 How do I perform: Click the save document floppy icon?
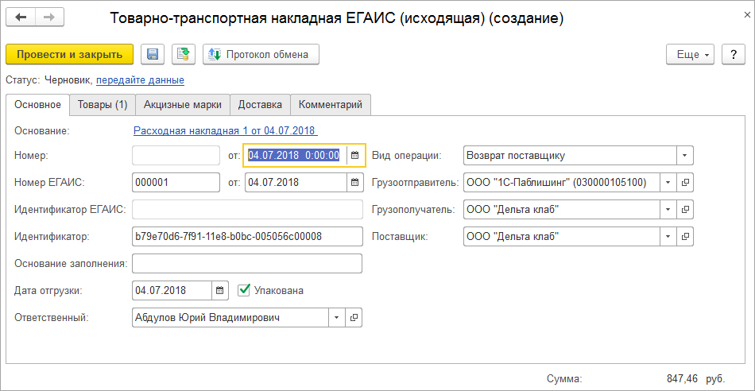tap(153, 54)
